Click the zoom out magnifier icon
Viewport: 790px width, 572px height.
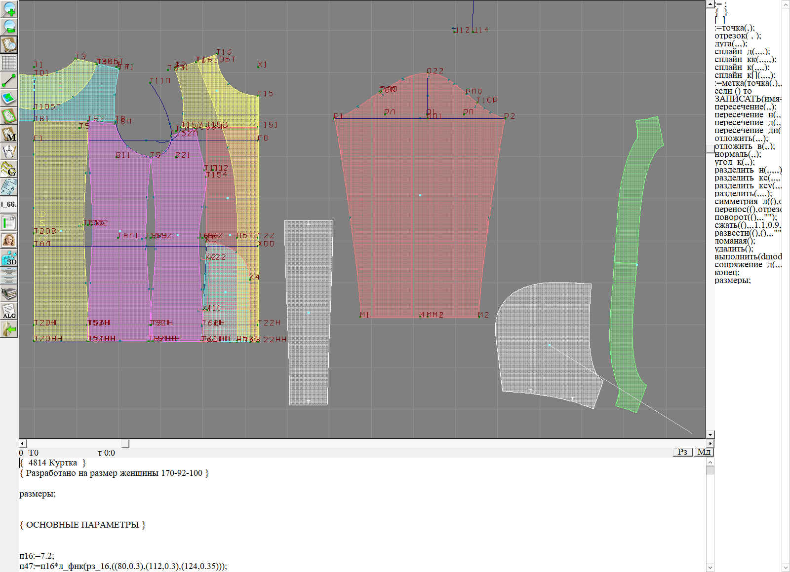click(9, 27)
